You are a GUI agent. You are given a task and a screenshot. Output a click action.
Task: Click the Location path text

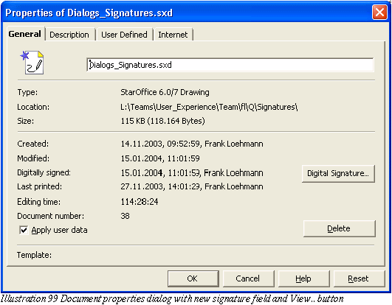coord(209,107)
